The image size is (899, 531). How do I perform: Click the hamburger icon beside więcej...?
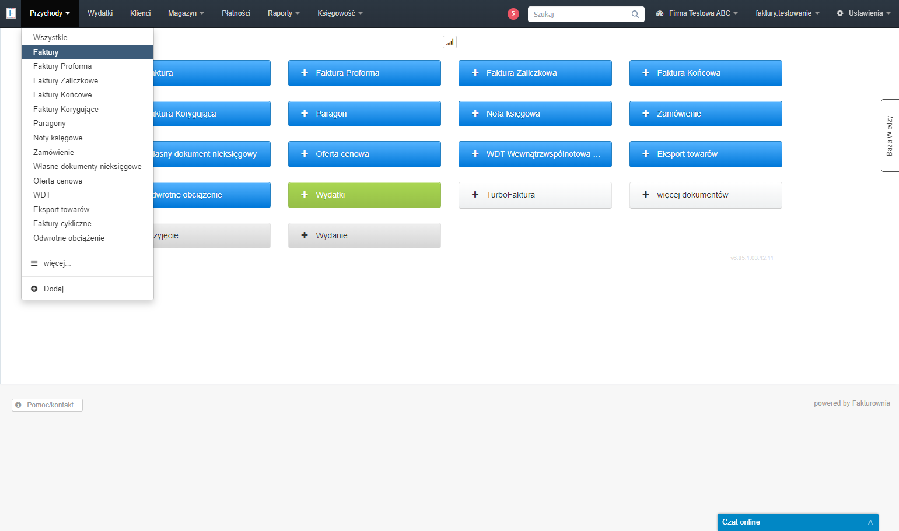tap(34, 263)
